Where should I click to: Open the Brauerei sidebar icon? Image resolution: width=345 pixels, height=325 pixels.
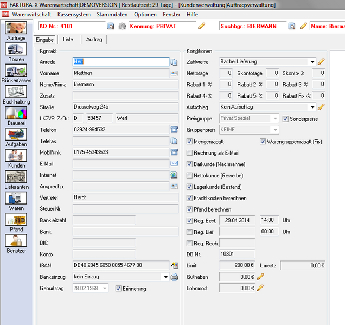16,113
